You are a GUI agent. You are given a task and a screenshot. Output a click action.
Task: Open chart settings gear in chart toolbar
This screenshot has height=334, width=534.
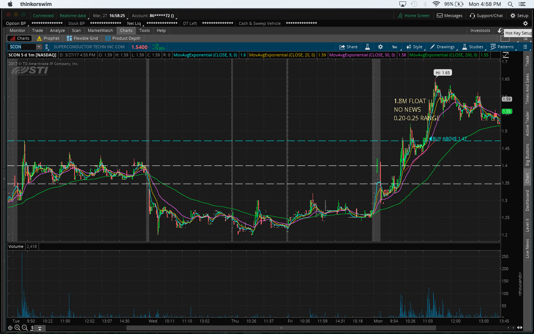(x=380, y=47)
